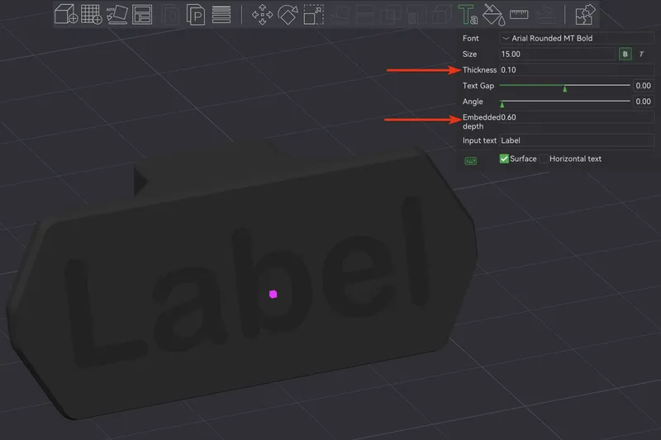Click the greyed-out Split to objects icon

point(170,14)
